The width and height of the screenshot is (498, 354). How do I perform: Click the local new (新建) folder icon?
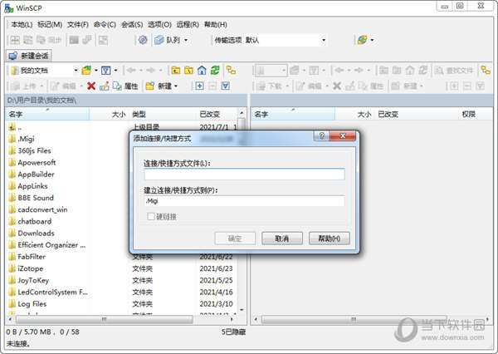click(159, 86)
